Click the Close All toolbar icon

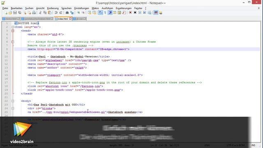coord(29,13)
